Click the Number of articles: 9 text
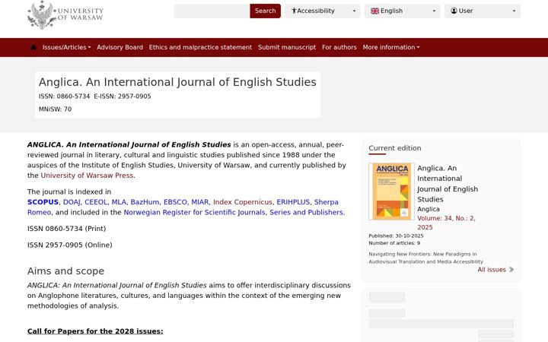 (394, 243)
